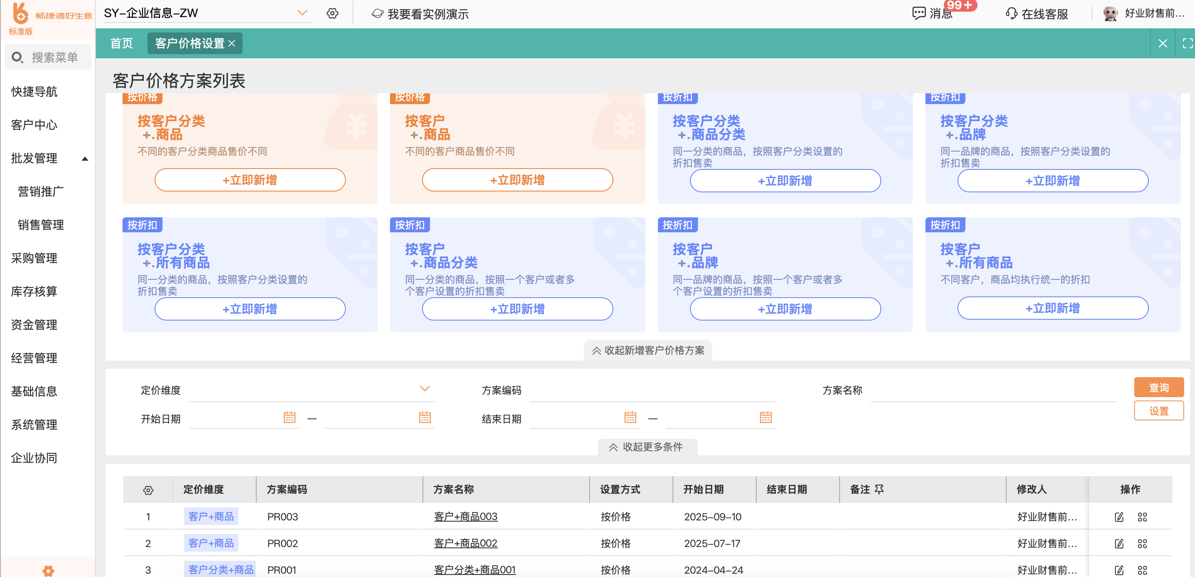The image size is (1195, 577).
Task: Click the 方案编码 input field
Action: (652, 390)
